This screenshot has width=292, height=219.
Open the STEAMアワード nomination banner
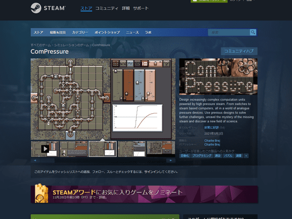(x=144, y=194)
